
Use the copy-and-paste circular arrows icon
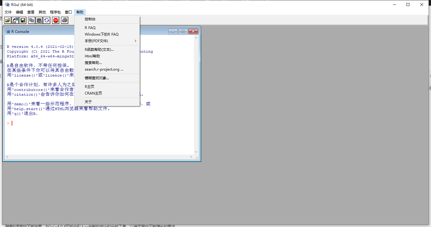point(47,20)
